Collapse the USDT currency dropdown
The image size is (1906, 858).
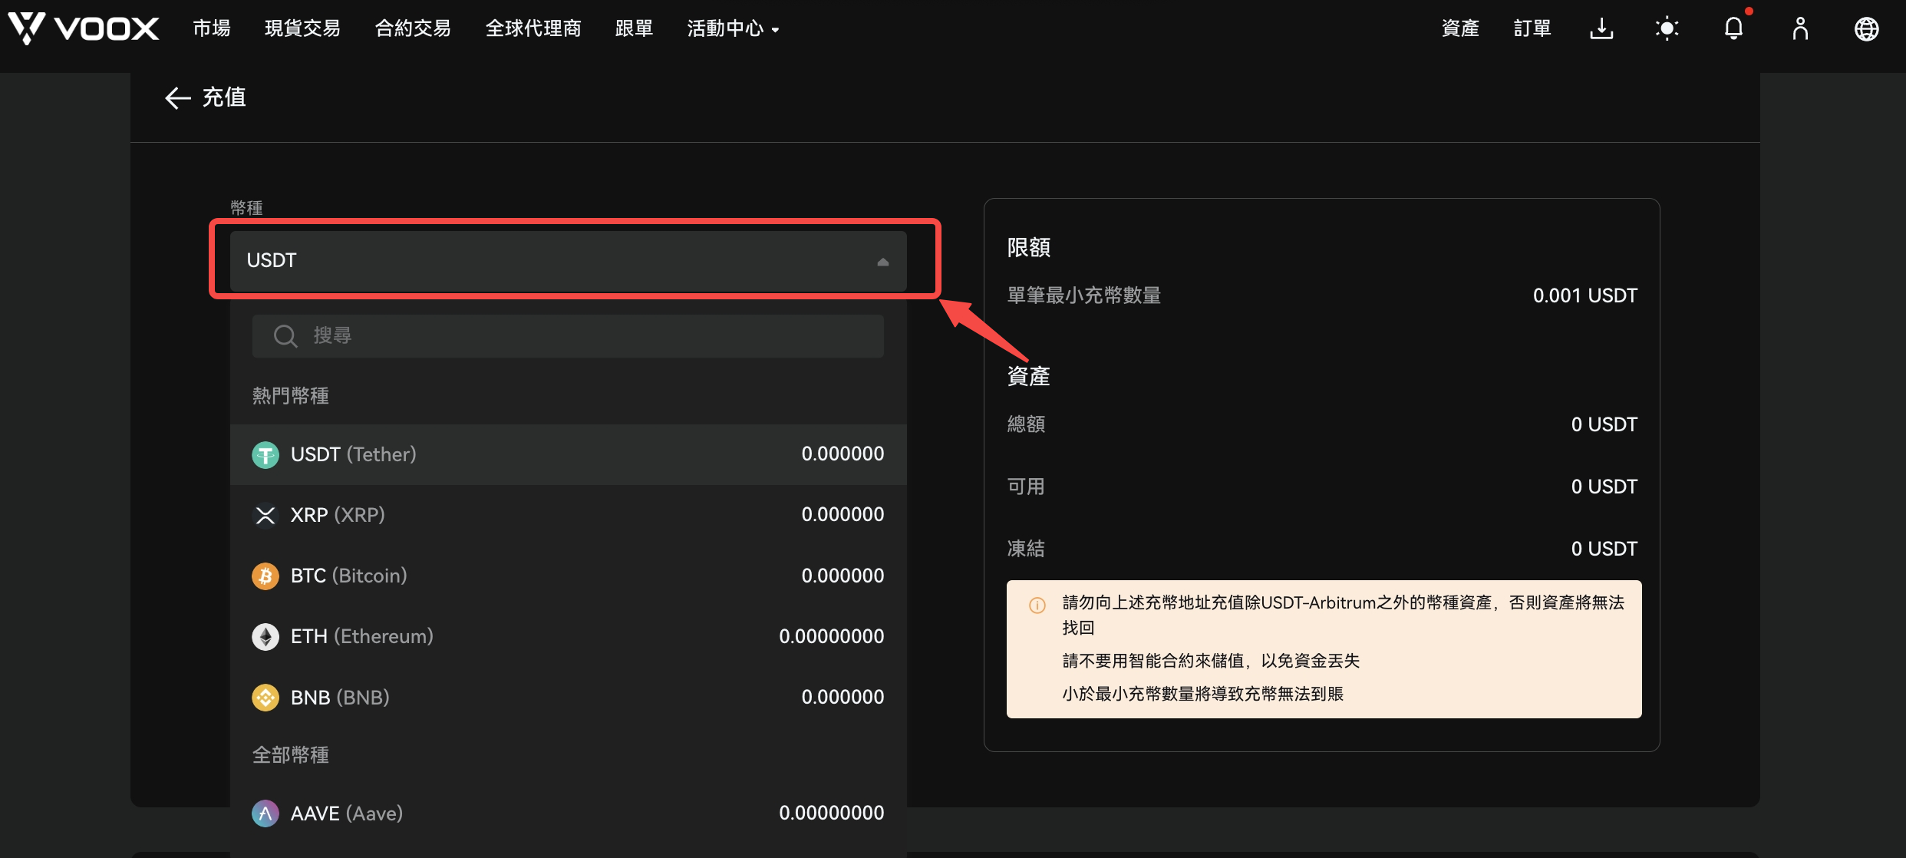pos(569,261)
